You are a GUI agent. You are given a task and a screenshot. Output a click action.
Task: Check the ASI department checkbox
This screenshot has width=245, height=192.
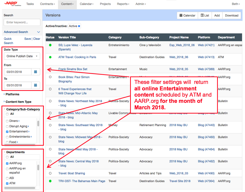pos(7,178)
